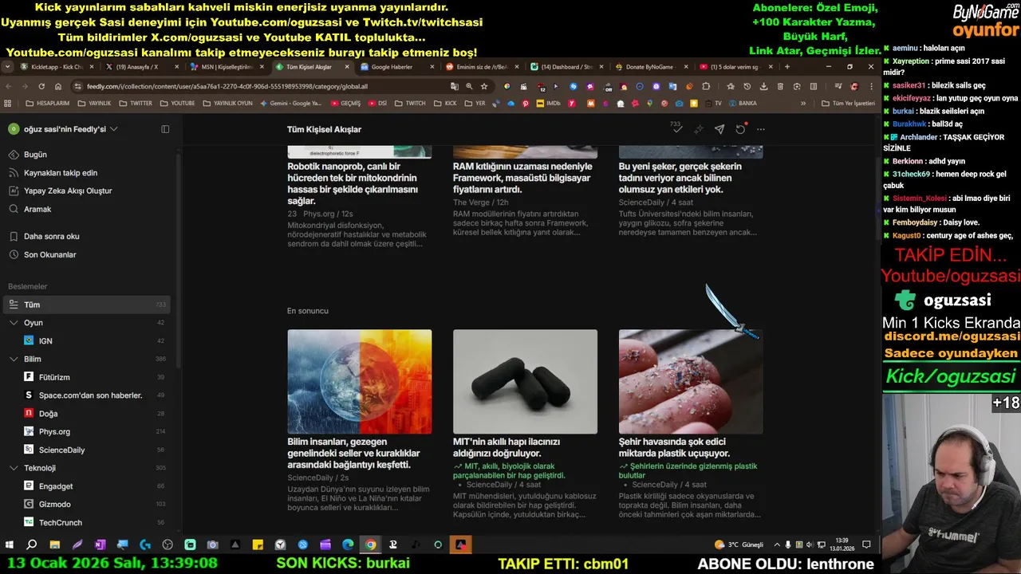
Task: Open the Gemini bookmark
Action: 290,103
